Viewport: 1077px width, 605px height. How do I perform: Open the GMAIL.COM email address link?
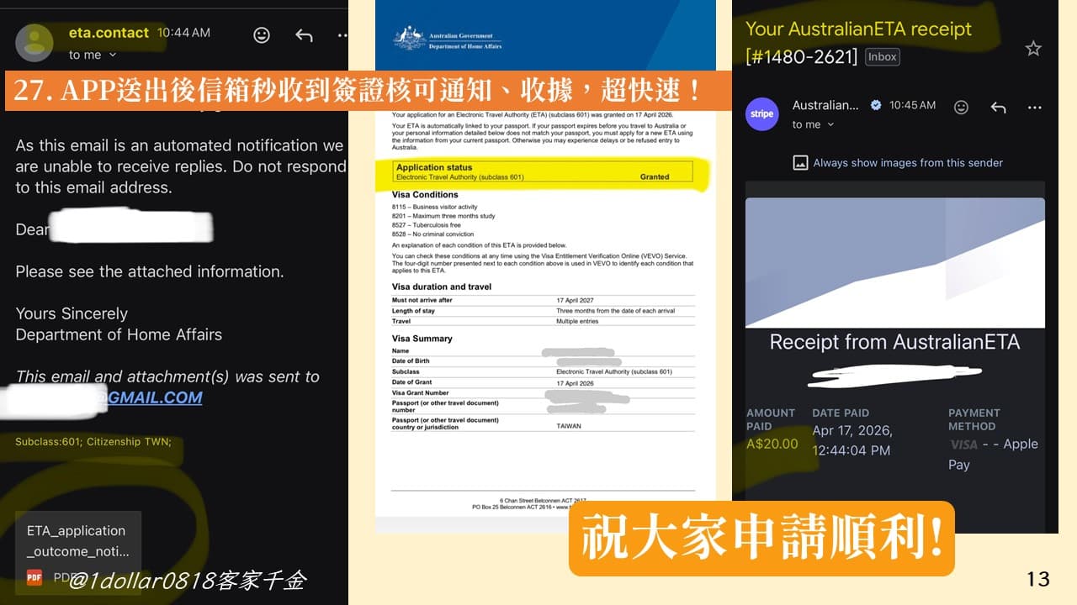click(155, 397)
